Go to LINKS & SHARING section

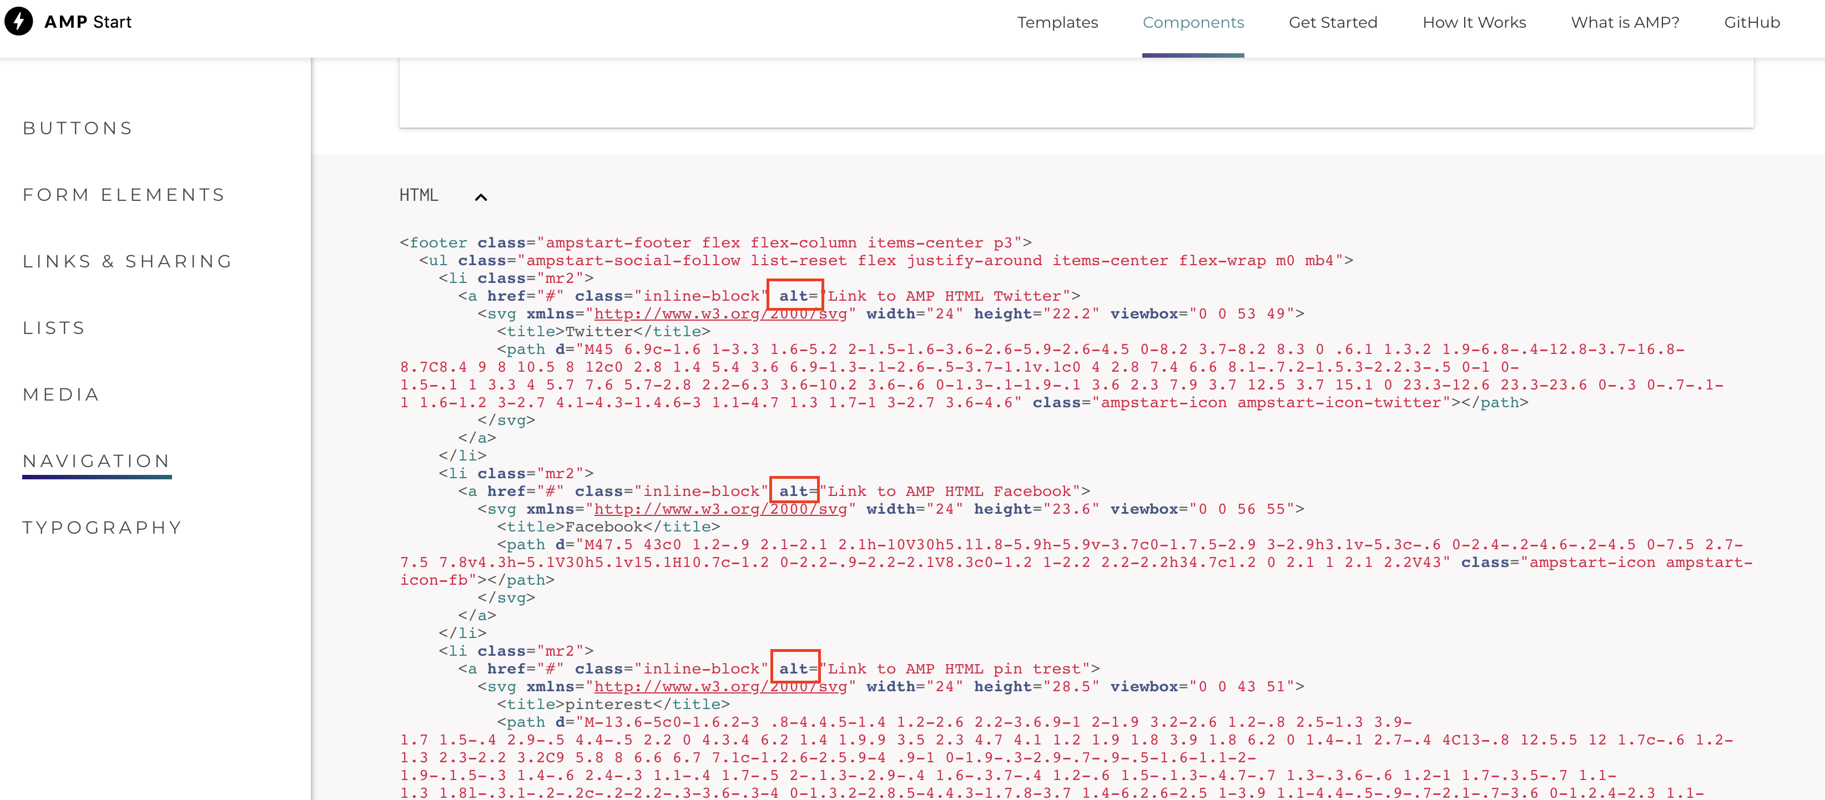[x=127, y=261]
